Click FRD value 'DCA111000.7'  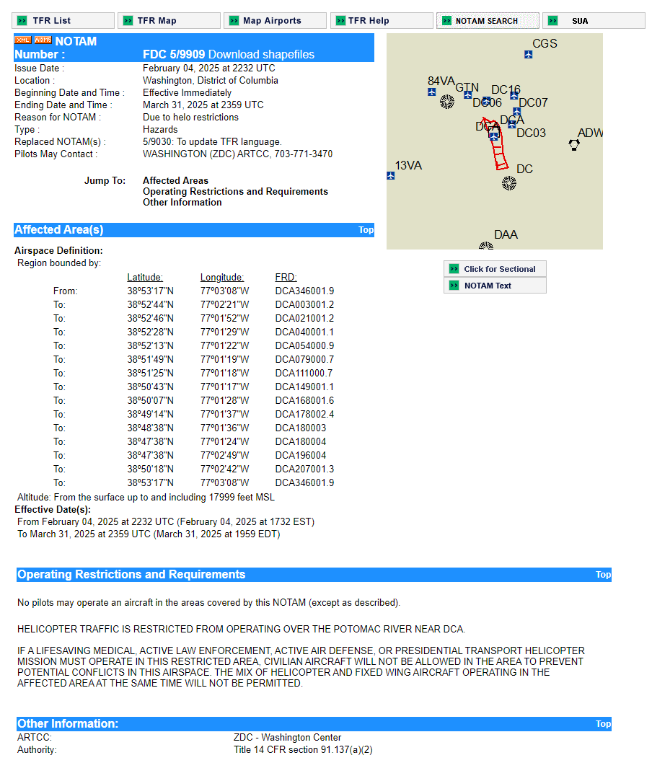(x=304, y=374)
